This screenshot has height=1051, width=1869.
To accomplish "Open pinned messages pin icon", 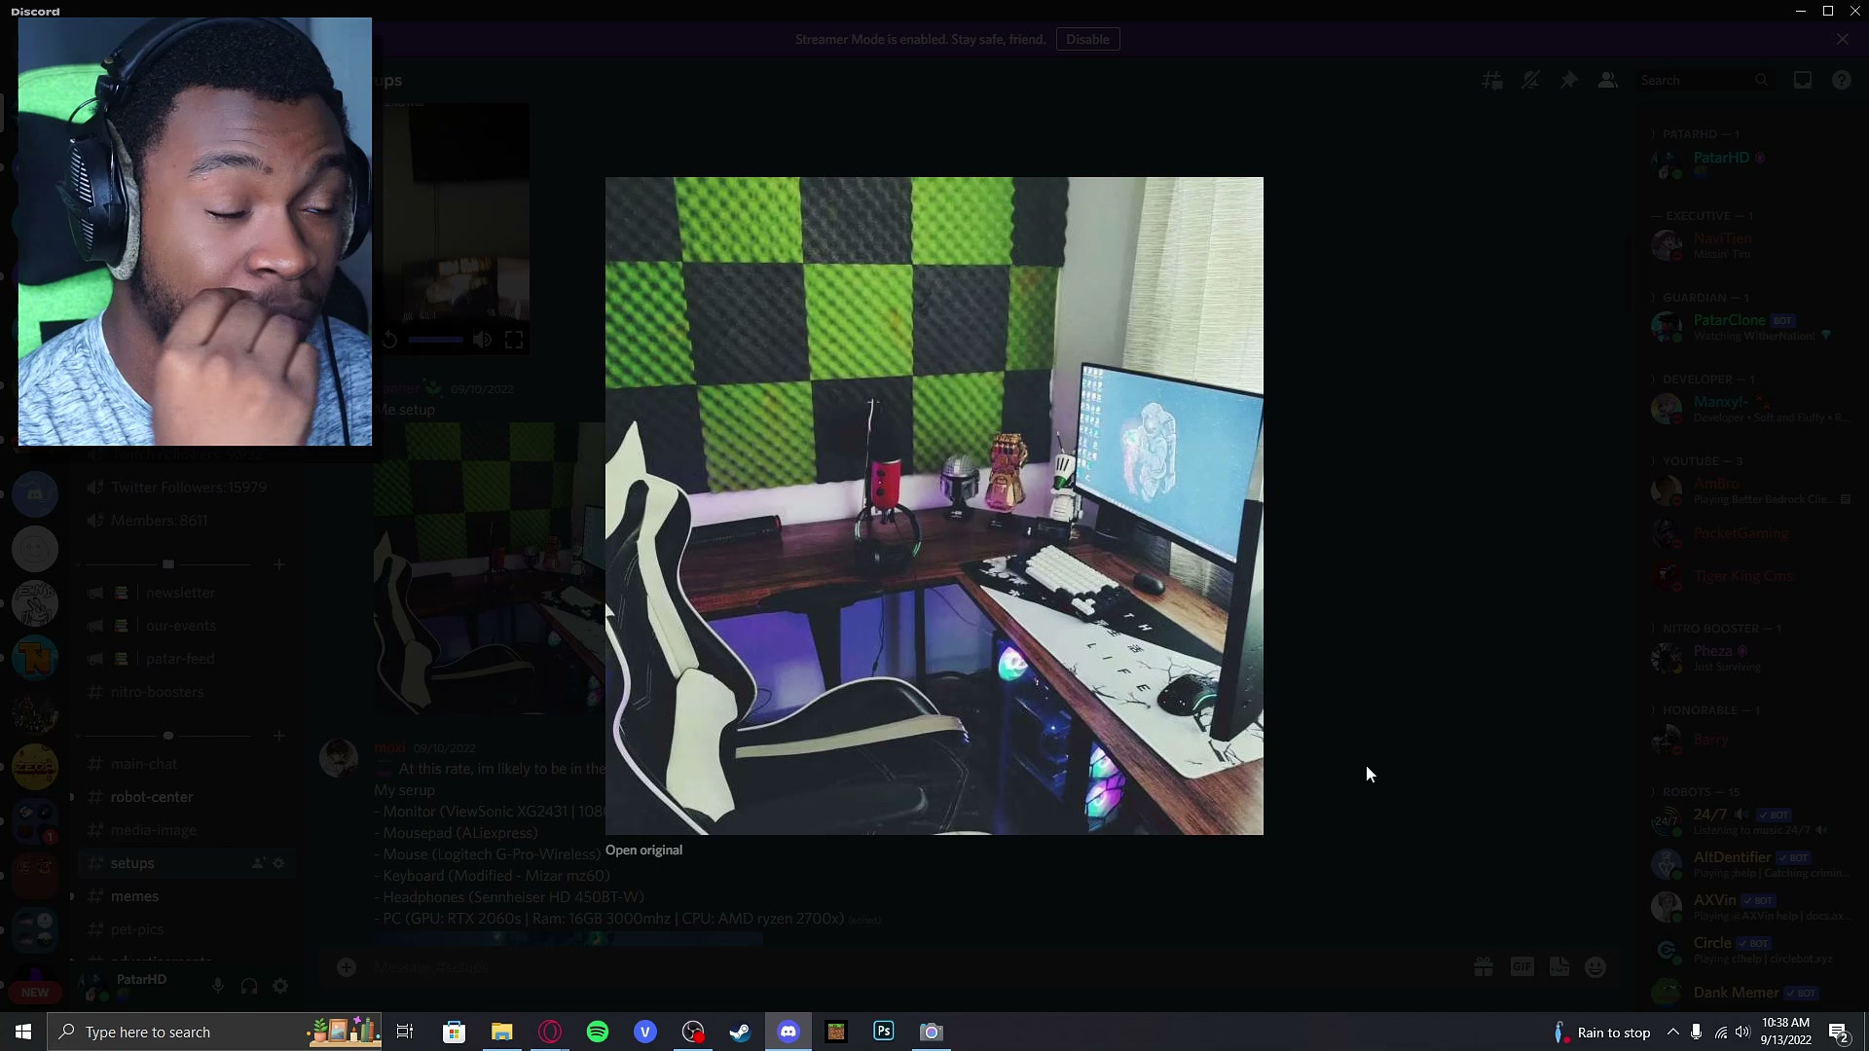I will click(1569, 81).
